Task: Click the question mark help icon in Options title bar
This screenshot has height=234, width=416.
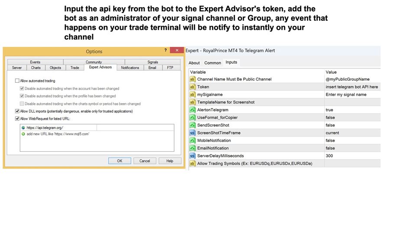Action: click(x=166, y=50)
